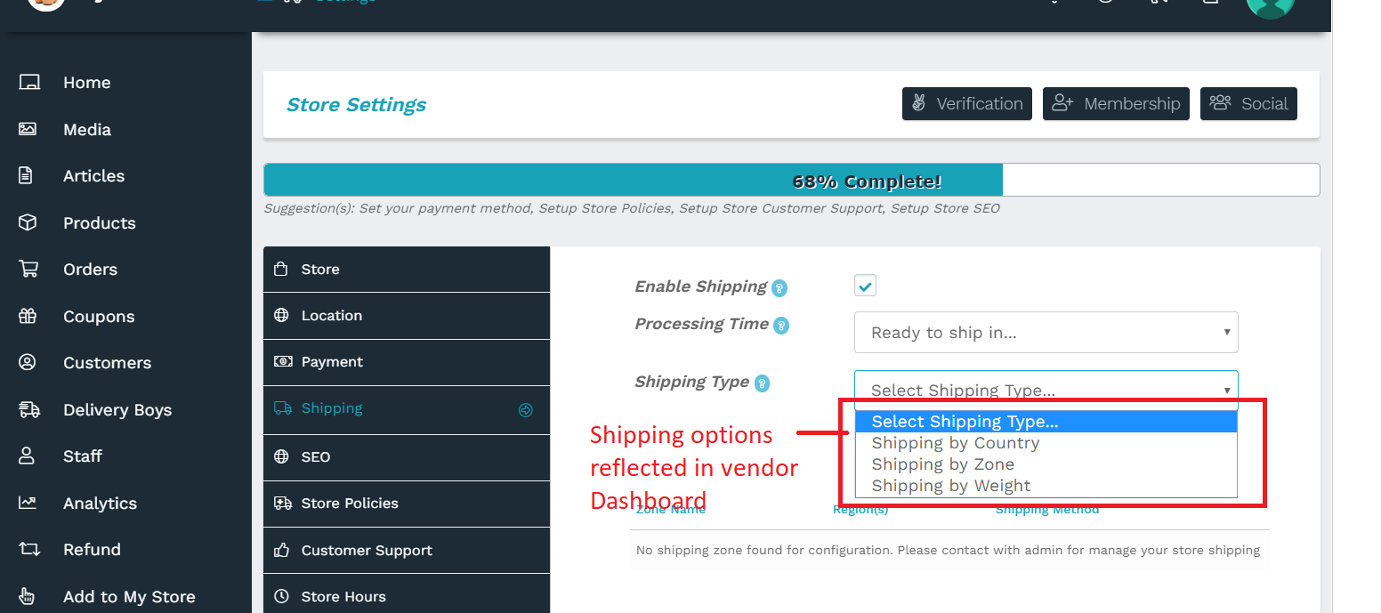Screen dimensions: 1381x613
Task: Click the Shipping Method column header
Action: (x=1047, y=510)
